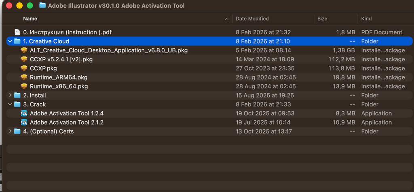Viewport: 414px width, 192px height.
Task: Sort by the Name column header
Action: [30, 19]
